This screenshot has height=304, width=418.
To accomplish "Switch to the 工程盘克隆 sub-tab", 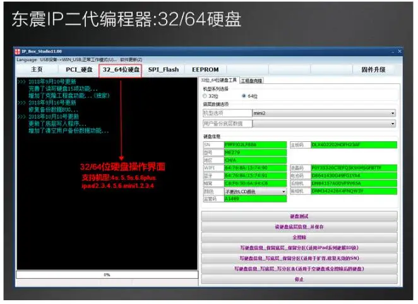I will 252,81.
